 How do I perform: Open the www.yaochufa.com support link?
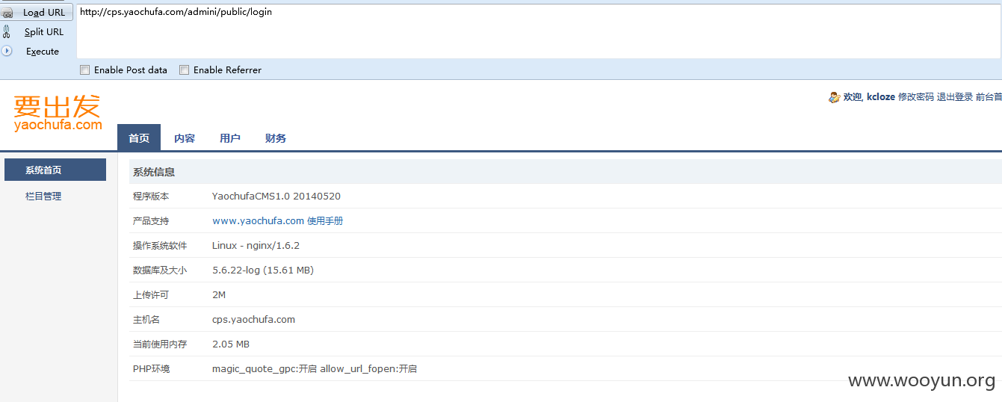[258, 220]
